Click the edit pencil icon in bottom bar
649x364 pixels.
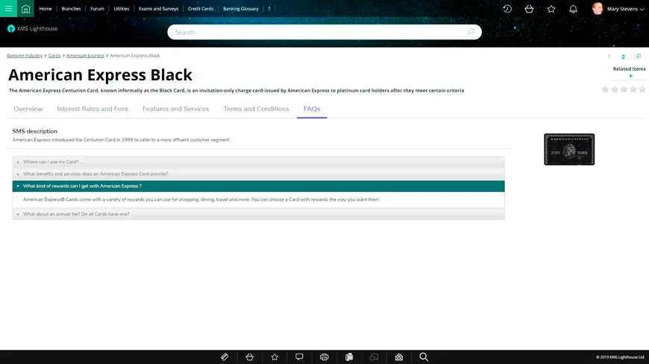225,357
